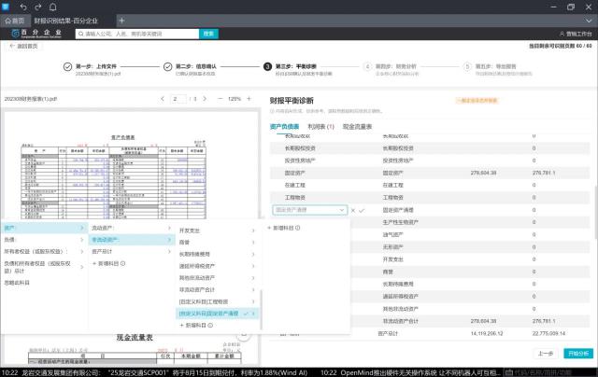
Task: Cancel the subject edit with X icon
Action: pyautogui.click(x=351, y=211)
